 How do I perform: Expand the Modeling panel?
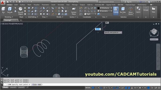click(x=9, y=17)
